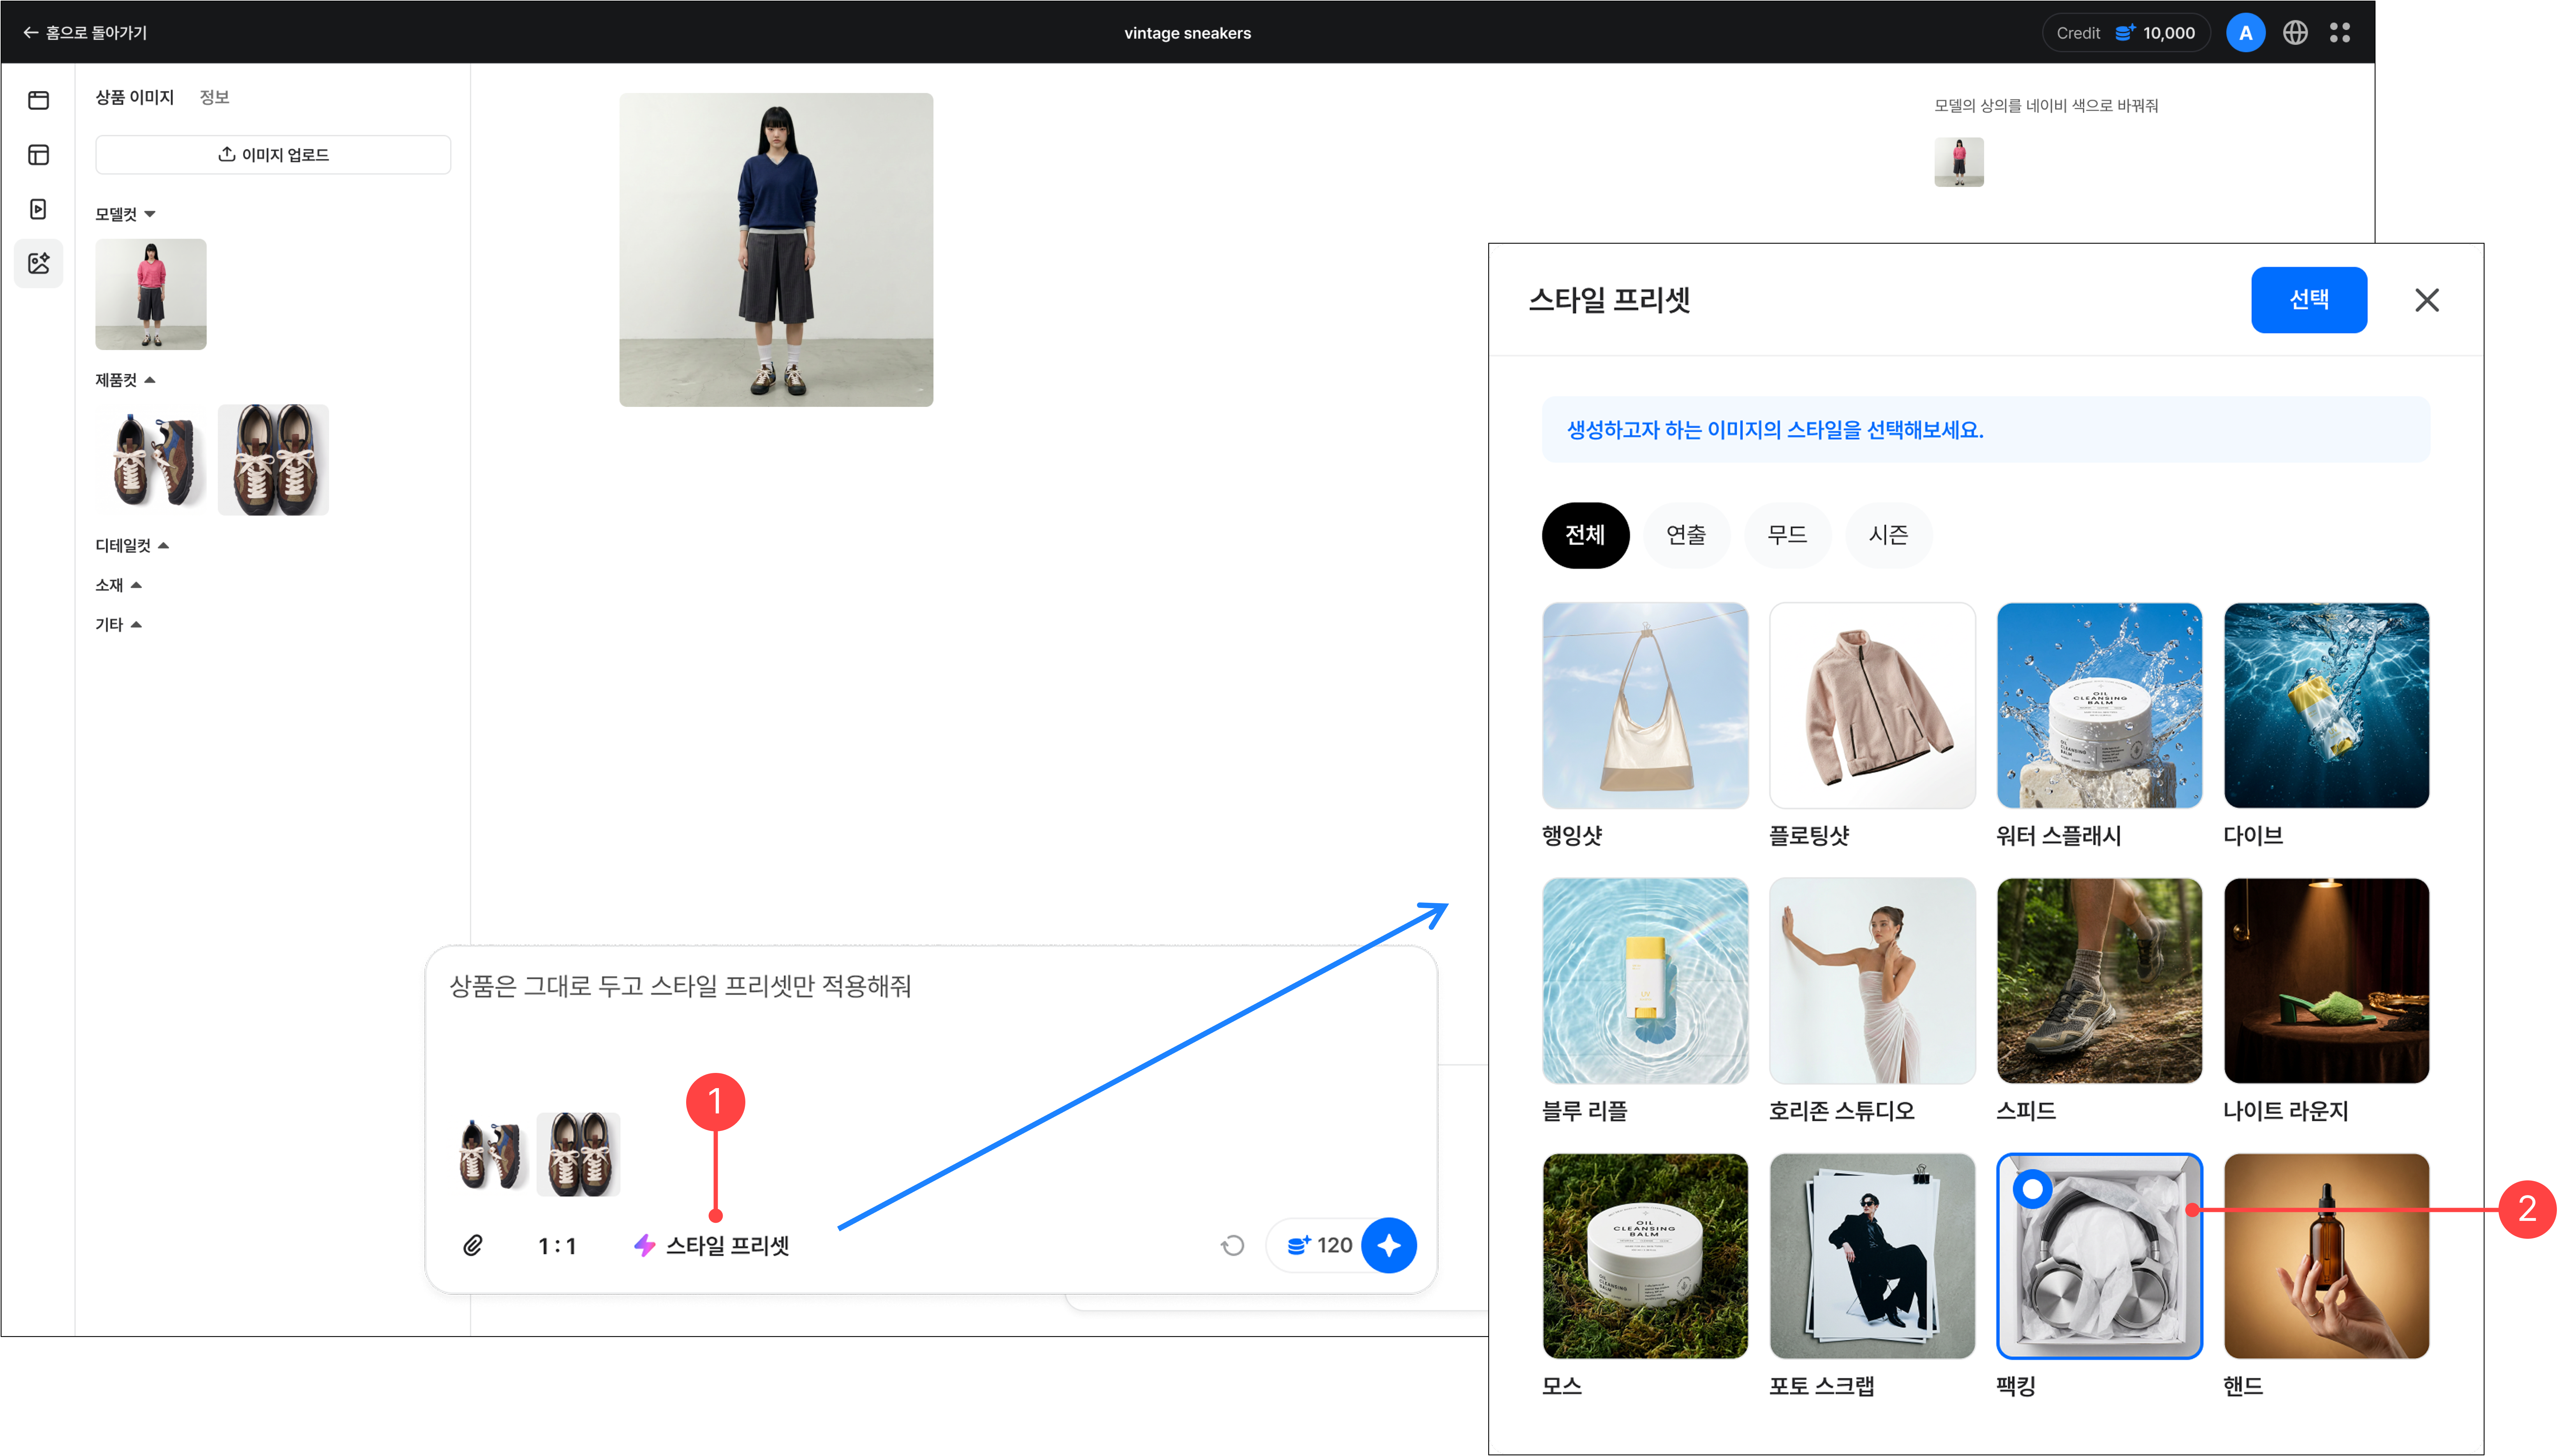Click the prompt text 모델의 상의를 네이비 색으로 바꿔줘
Image resolution: width=2560 pixels, height=1456 pixels.
pos(2046,106)
